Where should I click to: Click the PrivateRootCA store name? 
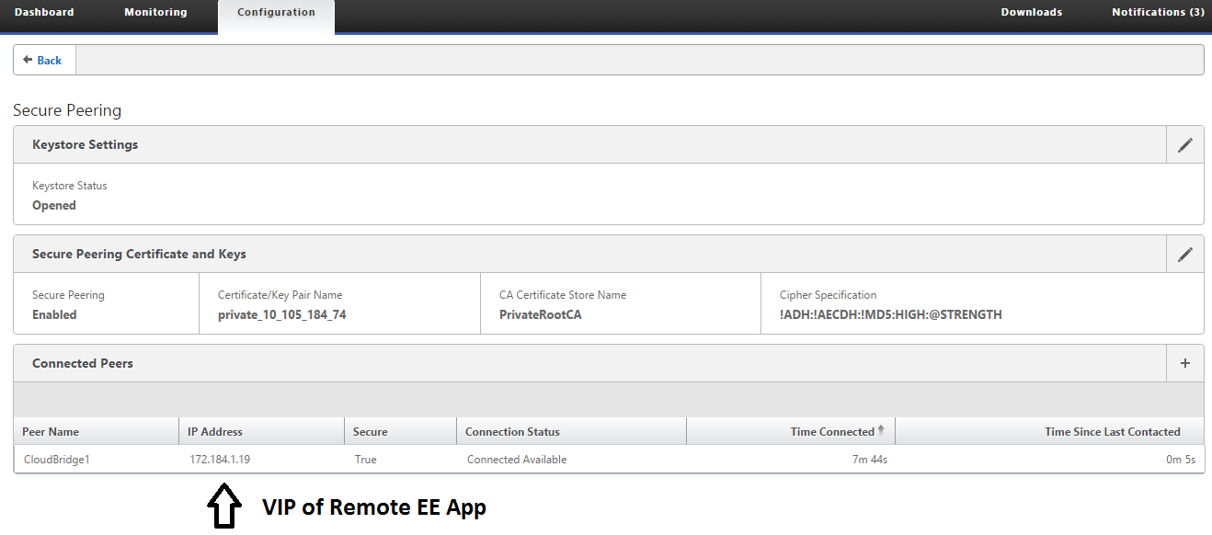[541, 315]
